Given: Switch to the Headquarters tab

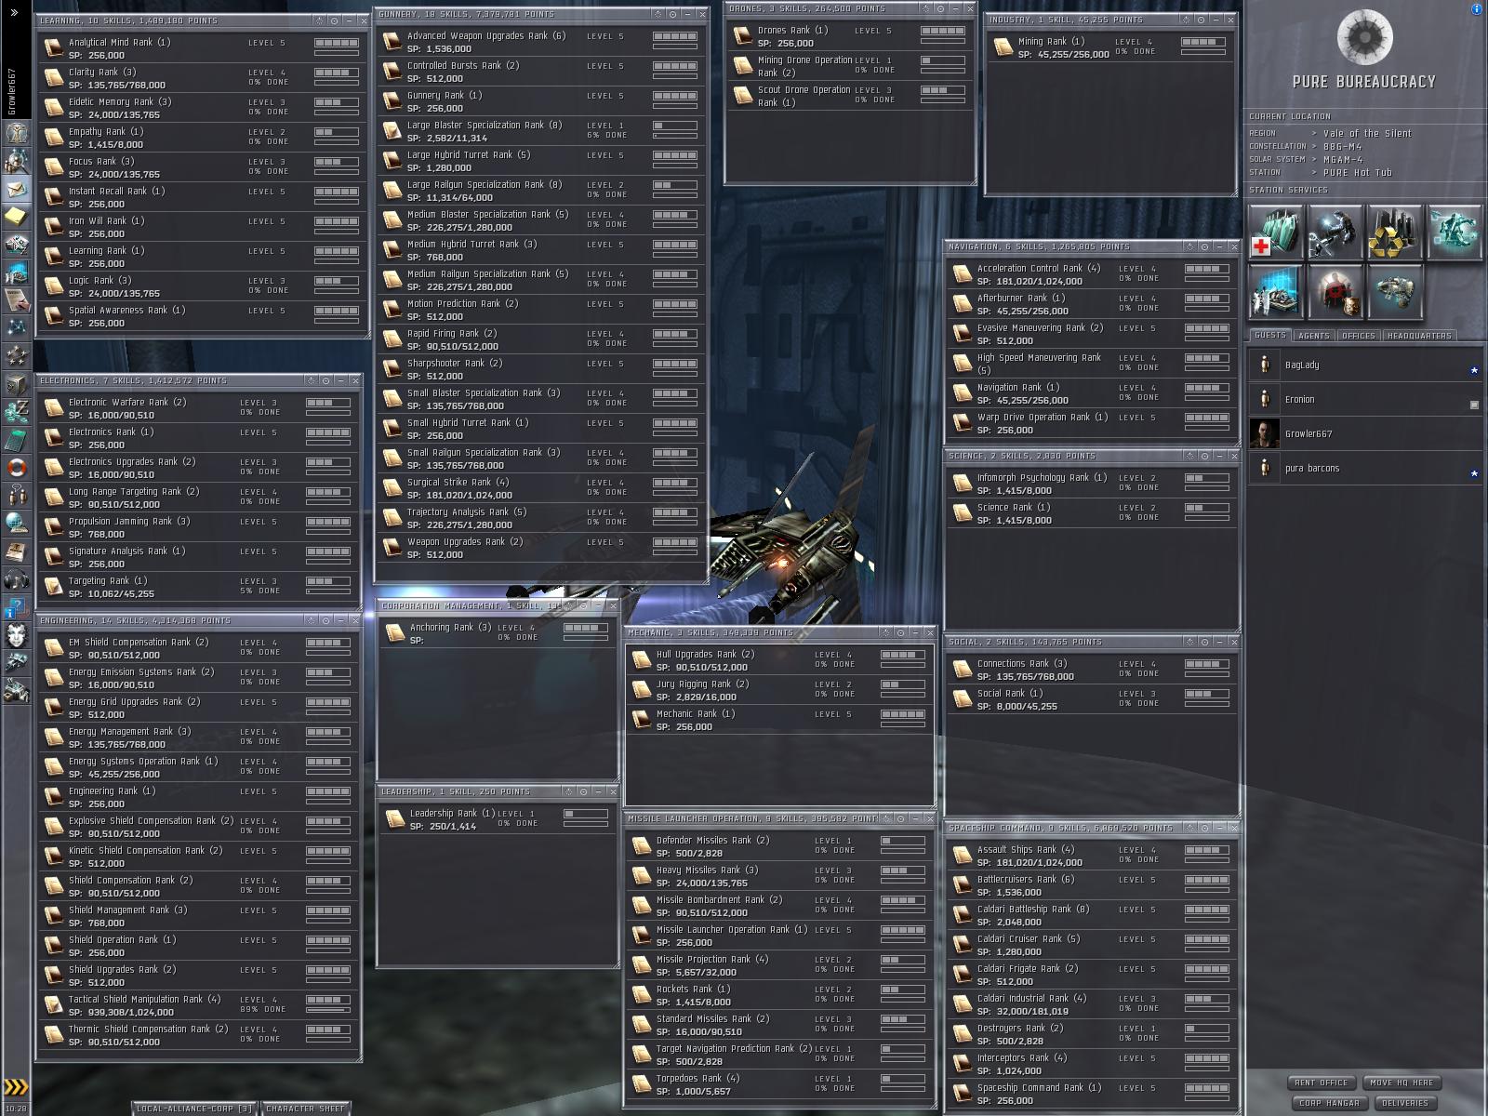Looking at the screenshot, I should pos(1419,335).
